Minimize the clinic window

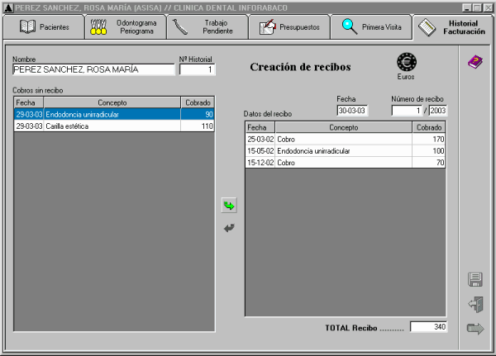click(467, 8)
